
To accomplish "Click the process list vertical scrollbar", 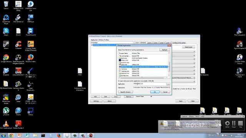I will click(169, 64).
